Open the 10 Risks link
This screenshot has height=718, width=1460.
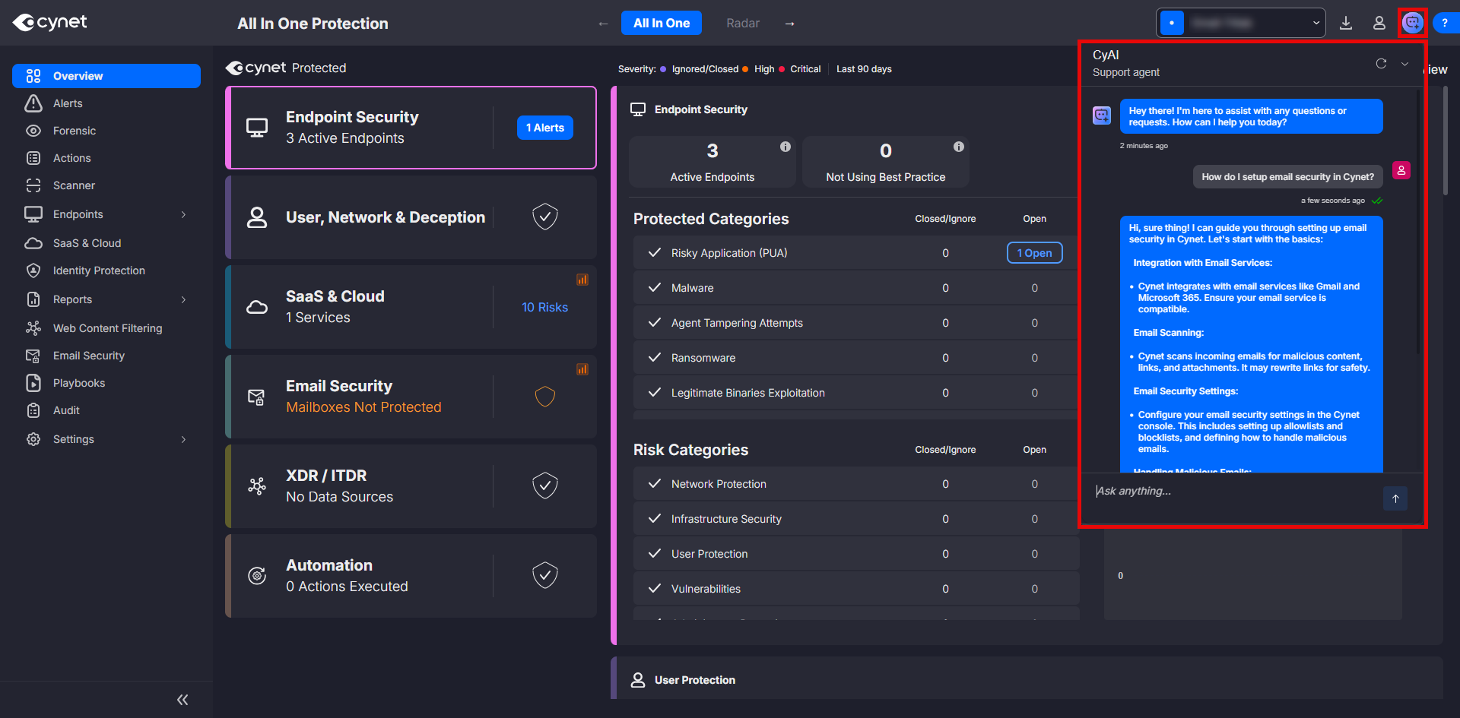coord(544,307)
